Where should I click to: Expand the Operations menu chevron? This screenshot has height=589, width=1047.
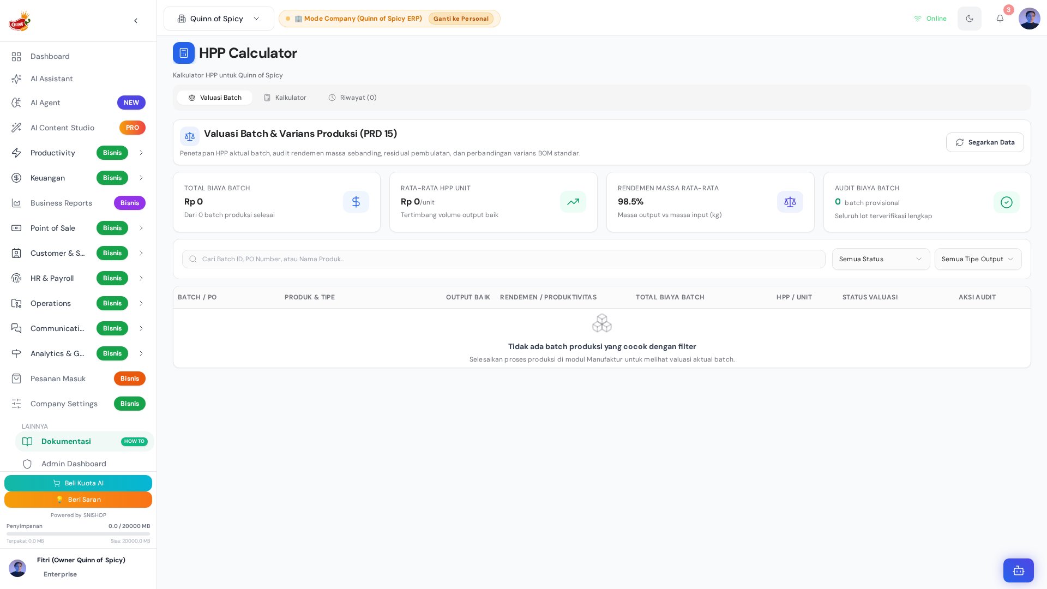141,303
